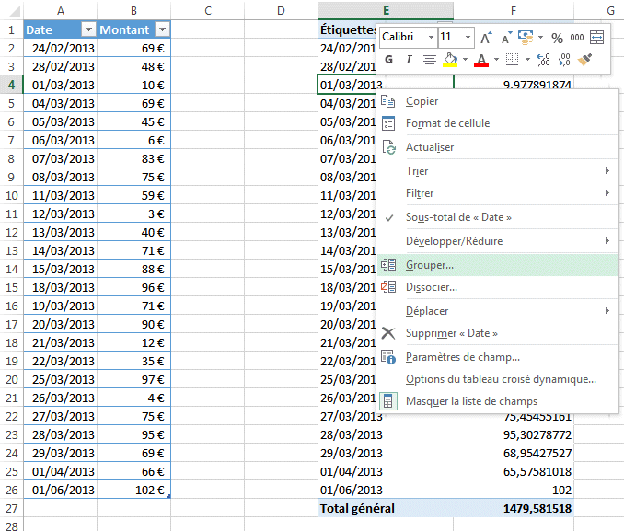Select the Total général cell
624x531 pixels.
386,508
